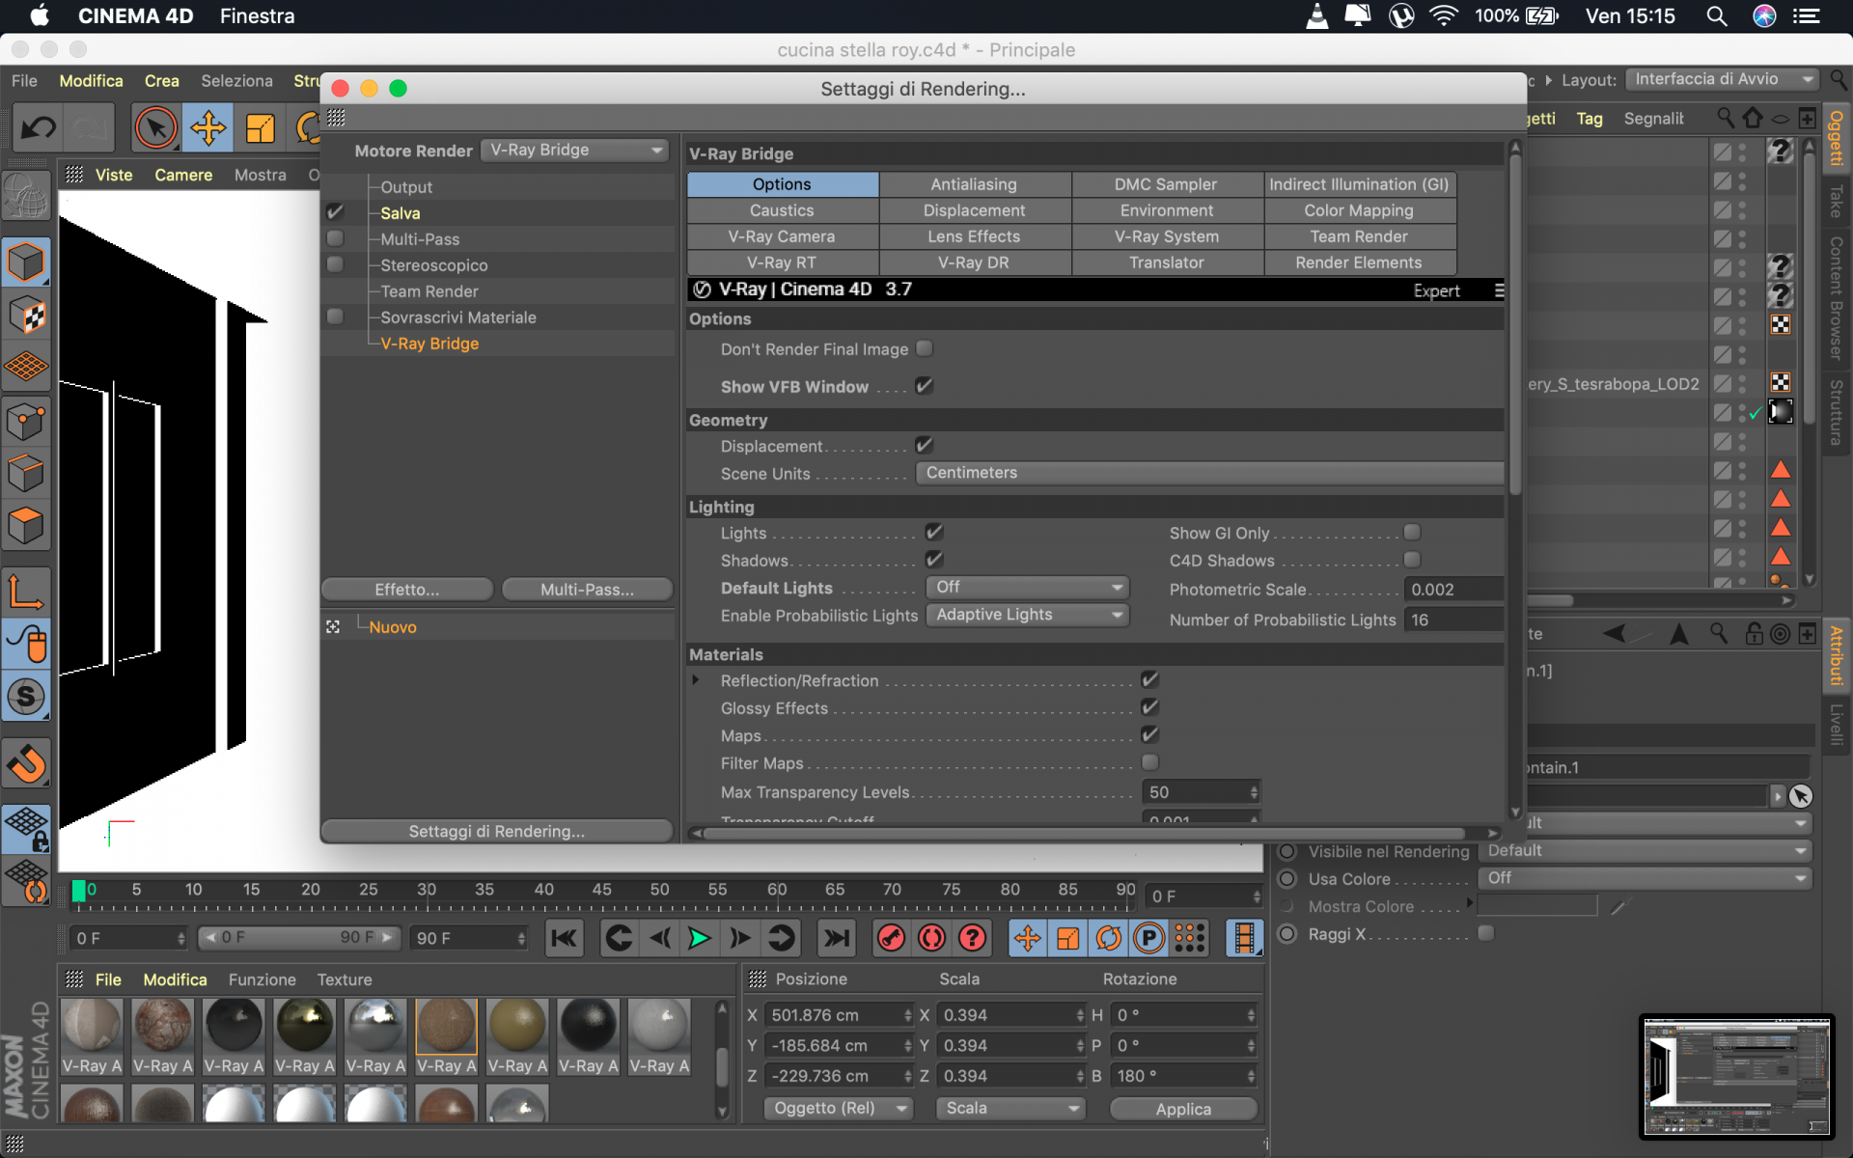Click Effetto button in render settings
1853x1158 pixels.
(407, 589)
